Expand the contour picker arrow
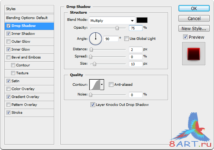214x150 pixels. point(102,85)
